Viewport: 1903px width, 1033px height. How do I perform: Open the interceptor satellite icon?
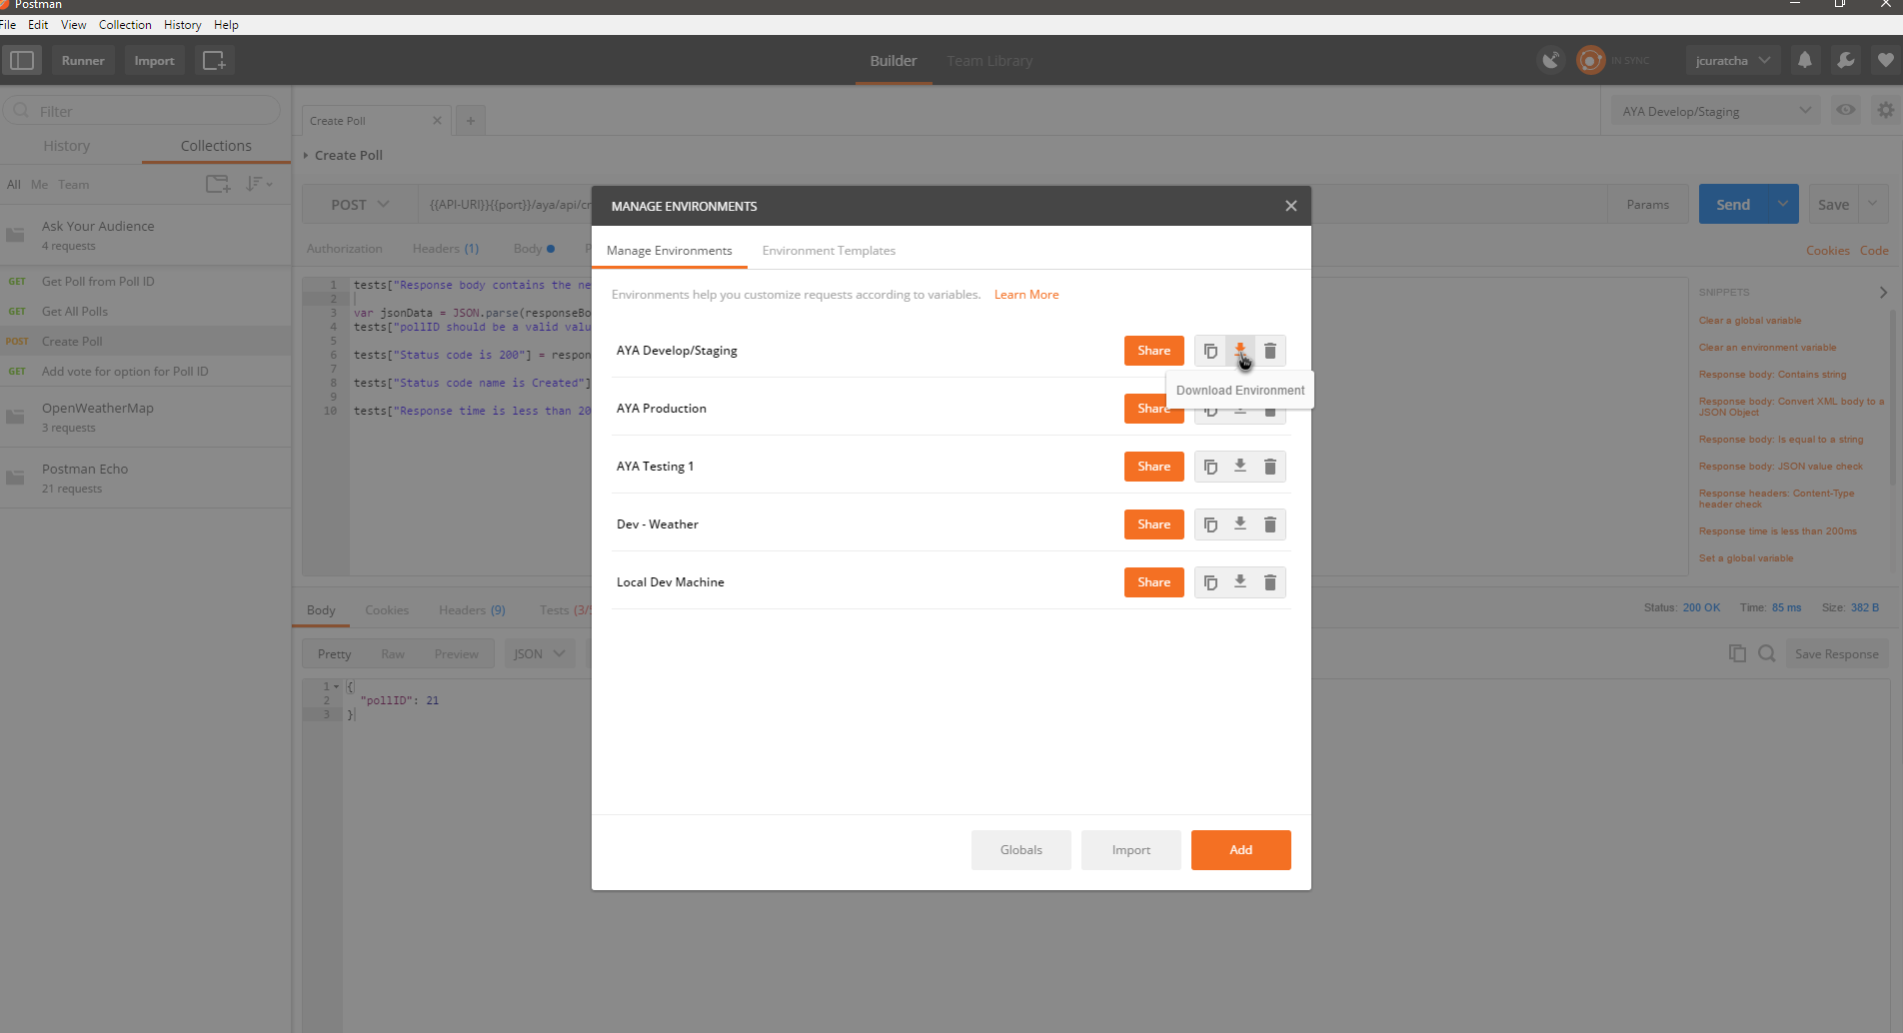click(x=1550, y=61)
